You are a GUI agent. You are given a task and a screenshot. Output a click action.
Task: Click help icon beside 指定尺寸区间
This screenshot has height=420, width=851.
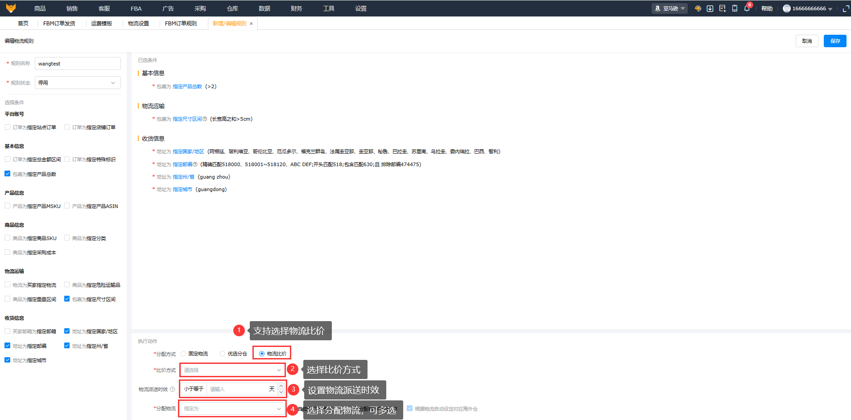pos(205,119)
